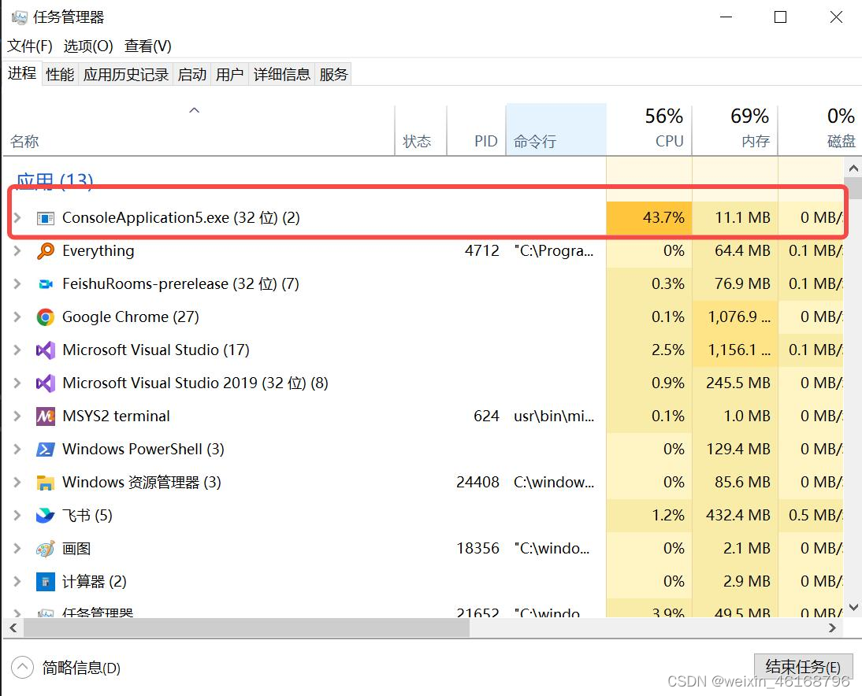Click the Microsoft Visual Studio (17) icon
The image size is (862, 696).
coord(45,350)
